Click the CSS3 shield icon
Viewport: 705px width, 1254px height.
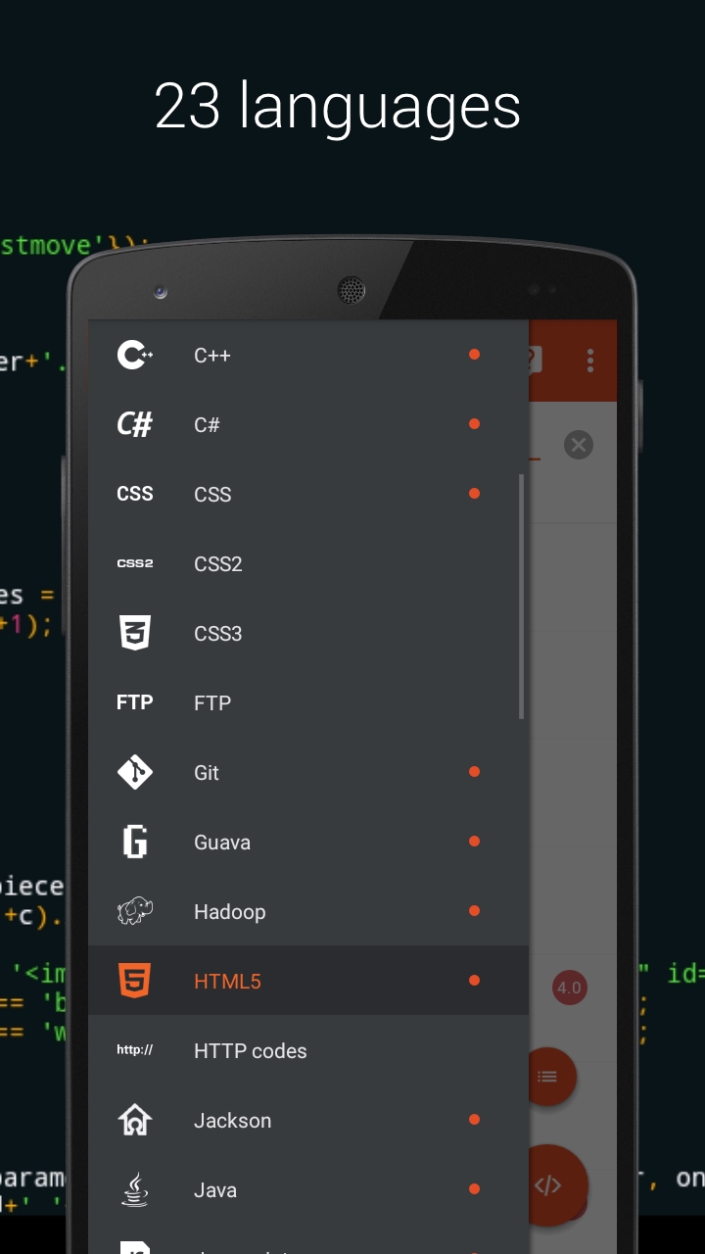click(x=135, y=633)
